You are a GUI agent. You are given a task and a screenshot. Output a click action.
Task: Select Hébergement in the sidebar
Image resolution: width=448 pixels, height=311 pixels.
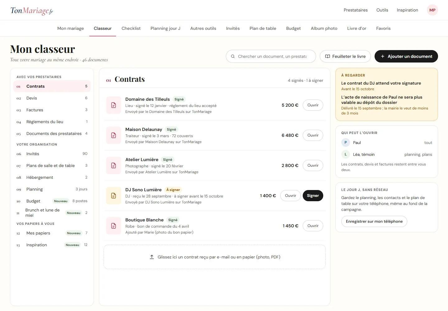[52, 177]
